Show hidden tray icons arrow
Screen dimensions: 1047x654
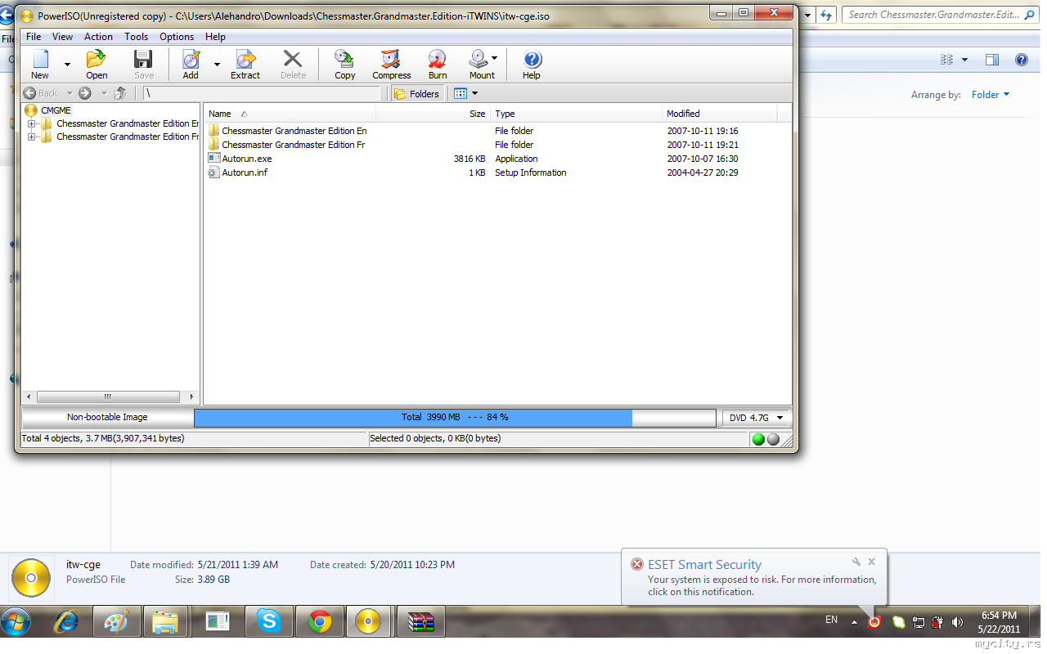tap(854, 622)
